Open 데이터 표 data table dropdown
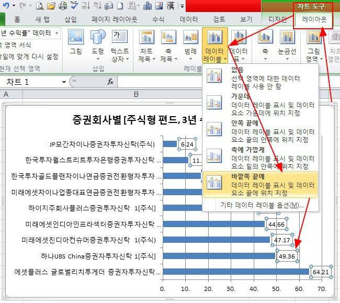 click(x=239, y=45)
